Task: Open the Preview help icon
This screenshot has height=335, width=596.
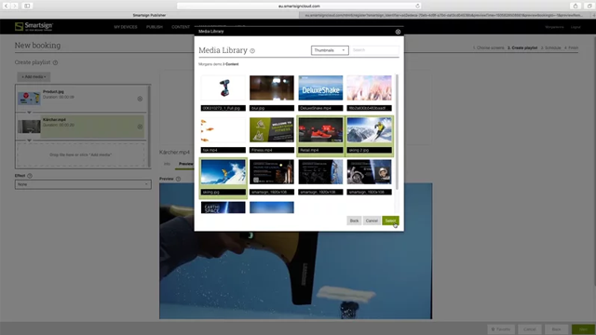Action: (178, 179)
